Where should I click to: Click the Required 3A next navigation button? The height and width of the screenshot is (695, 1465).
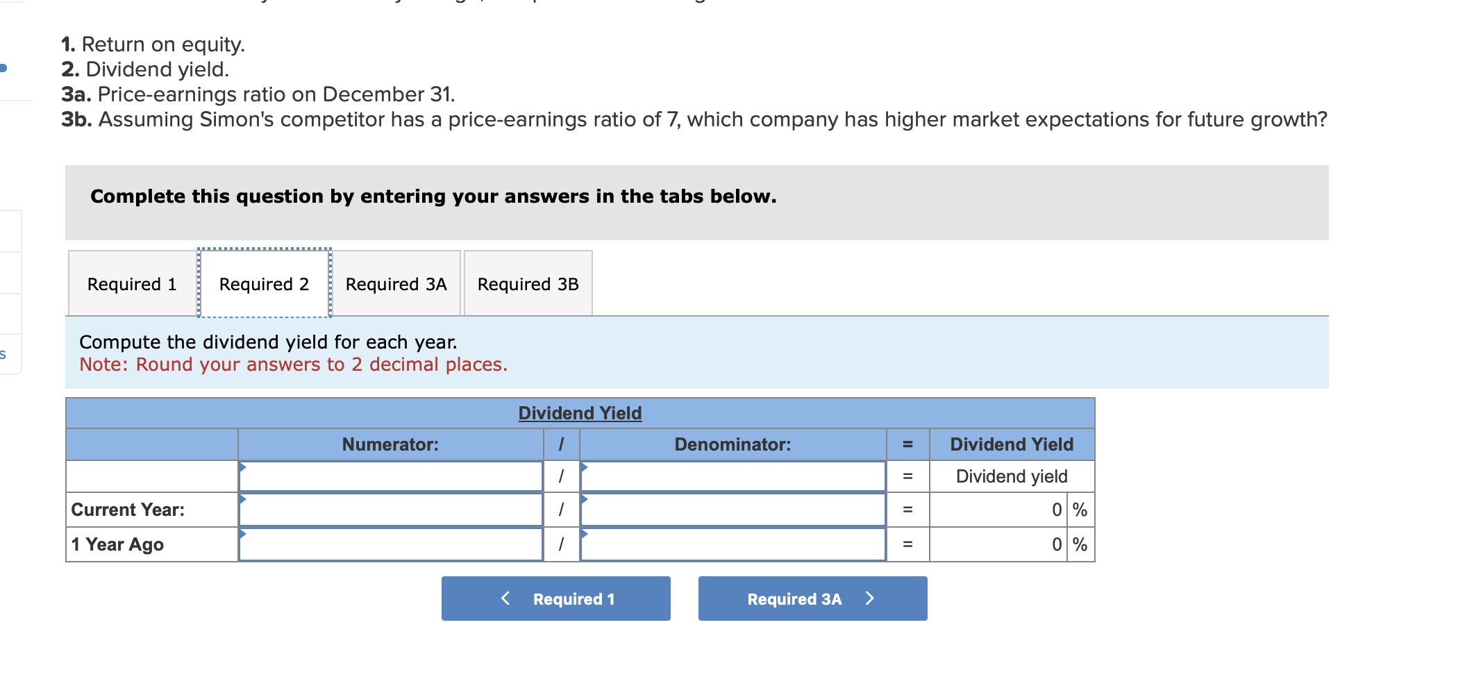[x=811, y=598]
